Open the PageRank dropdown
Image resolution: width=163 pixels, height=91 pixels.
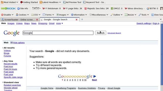[x=36, y=8]
